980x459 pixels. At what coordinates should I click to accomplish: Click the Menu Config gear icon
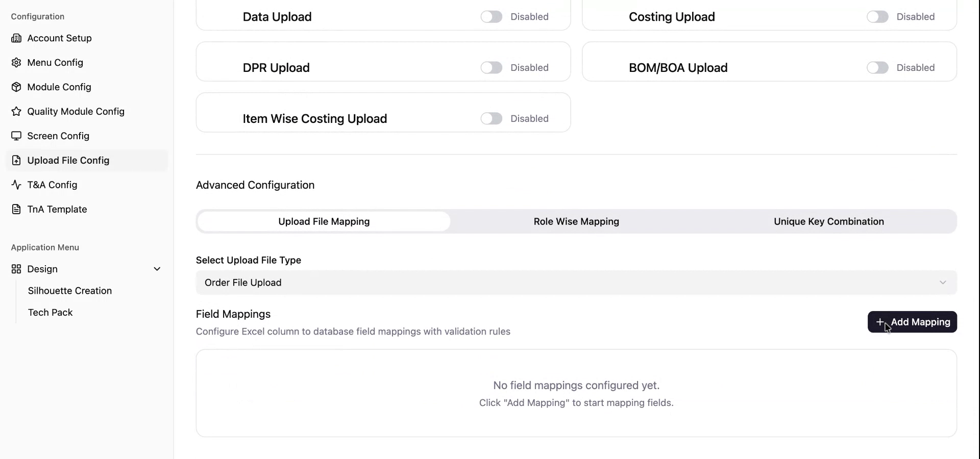(16, 63)
